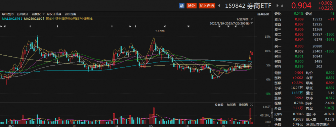Select the 卖五 0.908 order row
This screenshot has height=127, width=336.
(x=304, y=19)
